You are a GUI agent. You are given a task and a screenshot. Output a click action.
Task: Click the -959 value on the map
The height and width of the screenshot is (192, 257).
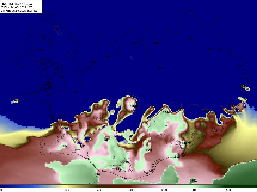[135, 43]
